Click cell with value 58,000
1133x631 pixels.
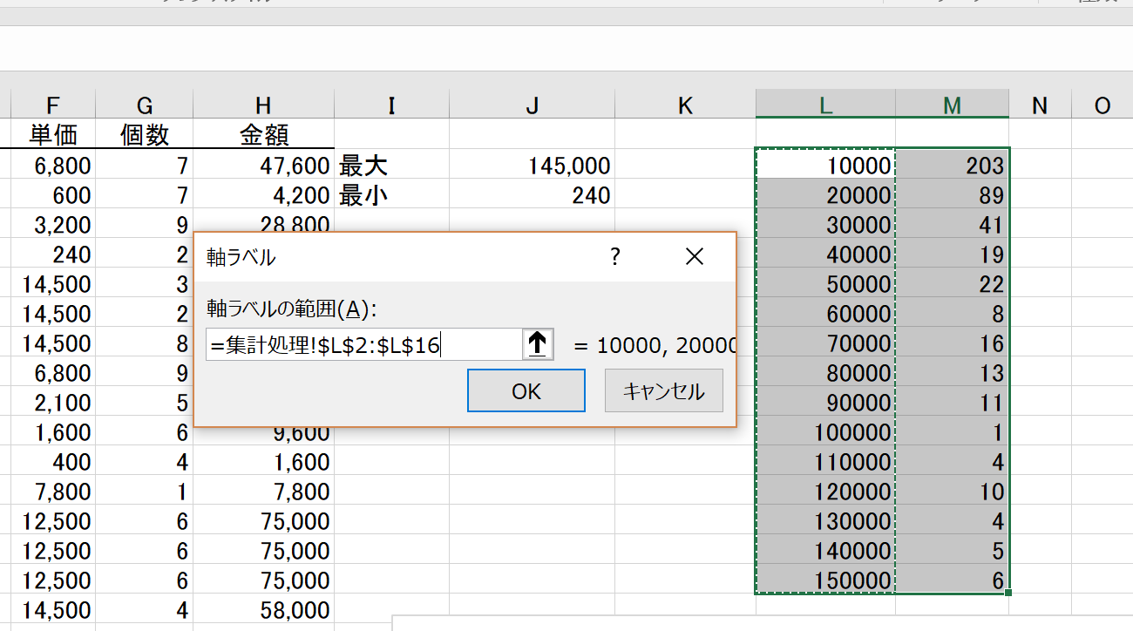[263, 611]
